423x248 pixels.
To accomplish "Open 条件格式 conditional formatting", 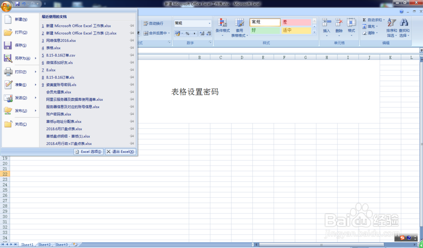I will tap(222, 28).
